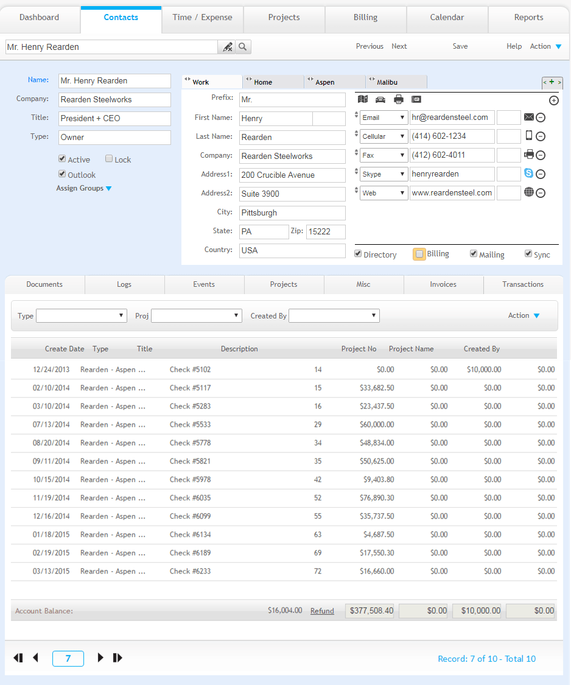Open the transactions Action dropdown

[524, 315]
